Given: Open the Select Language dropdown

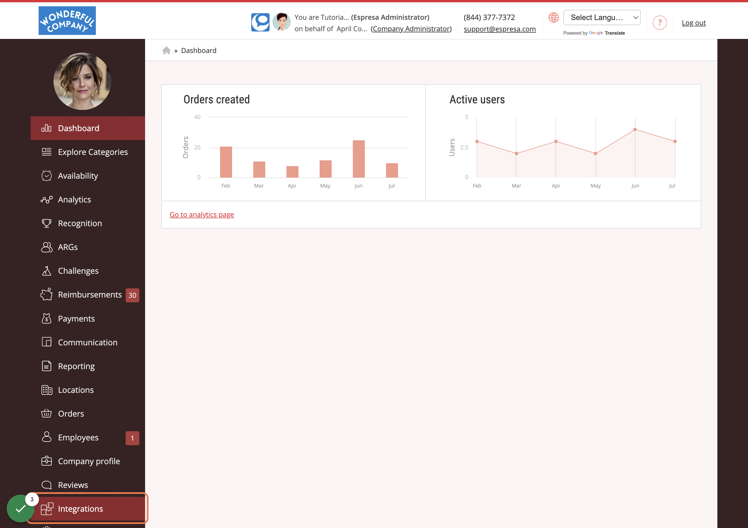Looking at the screenshot, I should point(602,17).
